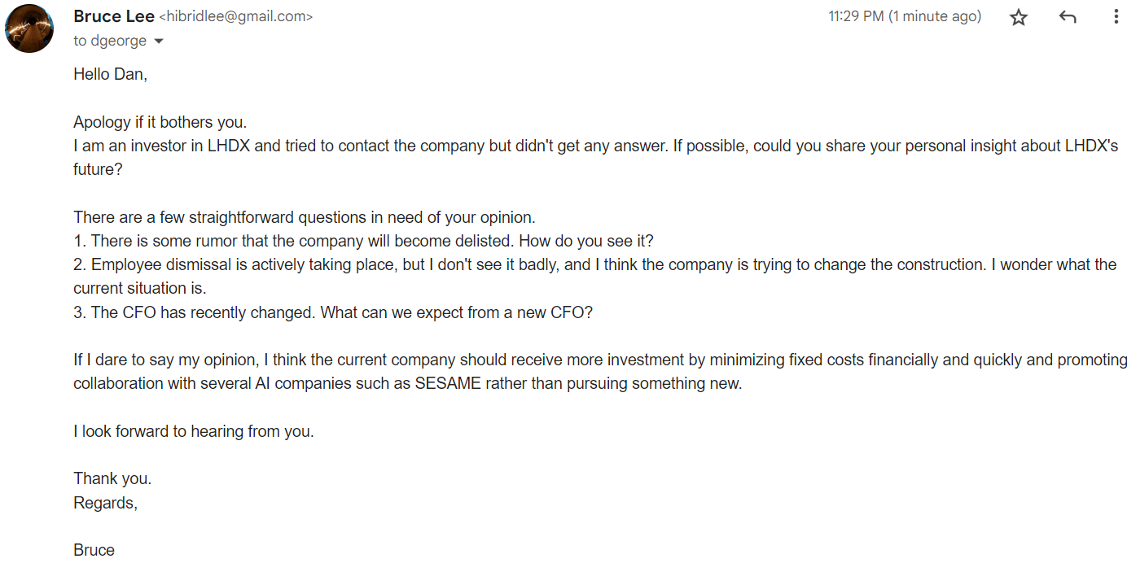Click the 'Regards,' closing line
Screen dimensions: 1127x563
click(x=106, y=503)
